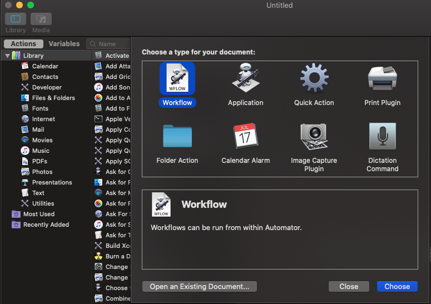Select the Apply Co action row
The image size is (431, 304).
point(112,129)
